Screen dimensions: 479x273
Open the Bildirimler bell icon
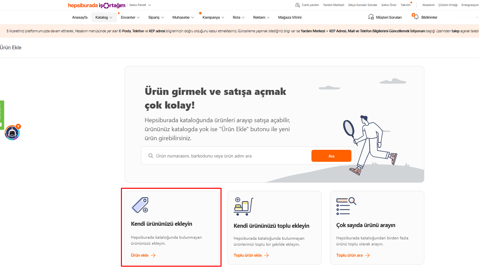(416, 17)
